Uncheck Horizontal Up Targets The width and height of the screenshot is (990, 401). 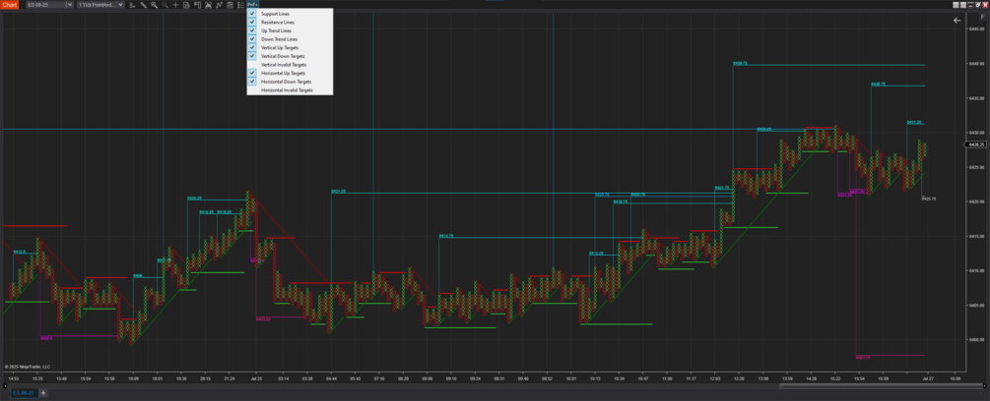point(290,73)
